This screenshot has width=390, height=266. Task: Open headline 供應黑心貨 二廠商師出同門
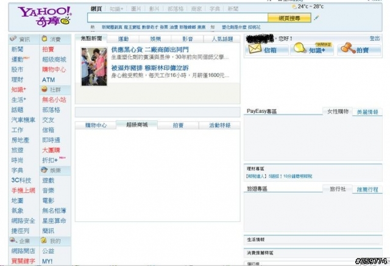click(150, 49)
